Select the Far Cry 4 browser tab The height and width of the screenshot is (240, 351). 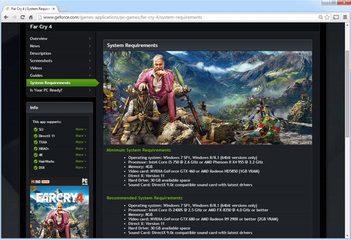30,9
